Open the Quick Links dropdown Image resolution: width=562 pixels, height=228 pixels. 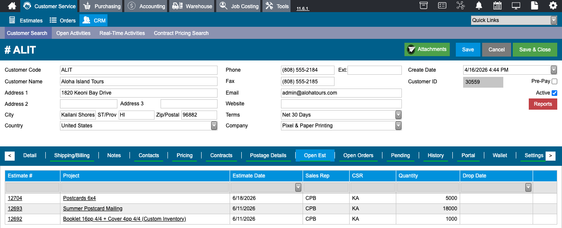(x=554, y=20)
